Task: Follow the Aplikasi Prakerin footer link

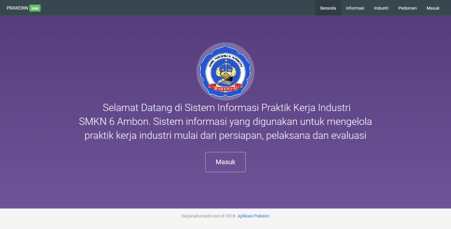Action: click(253, 216)
